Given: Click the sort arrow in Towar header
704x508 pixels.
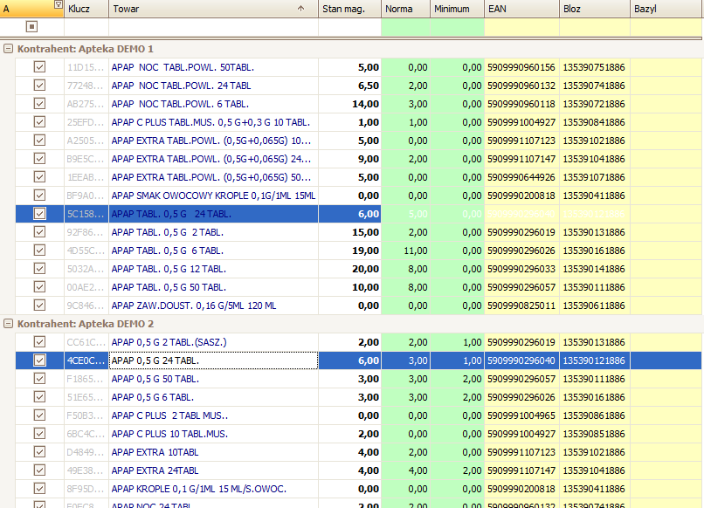Looking at the screenshot, I should point(301,9).
